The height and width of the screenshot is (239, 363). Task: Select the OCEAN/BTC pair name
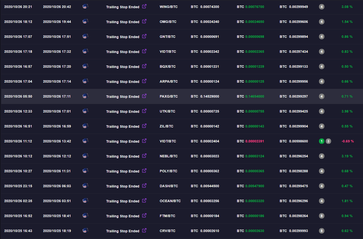170,201
